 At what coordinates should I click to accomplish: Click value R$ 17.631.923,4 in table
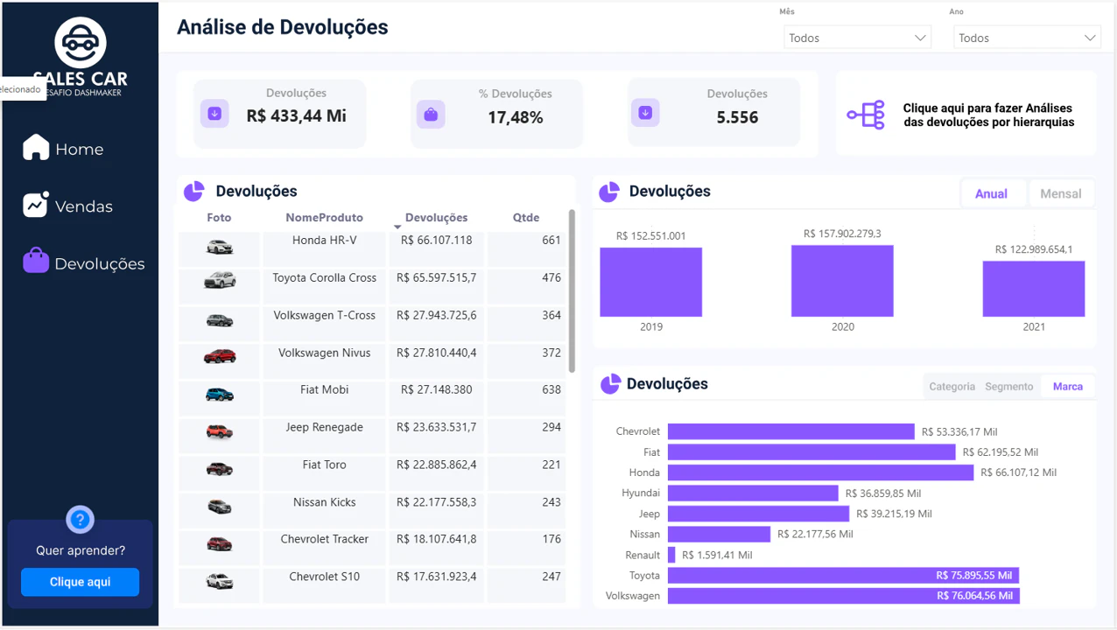(x=436, y=577)
